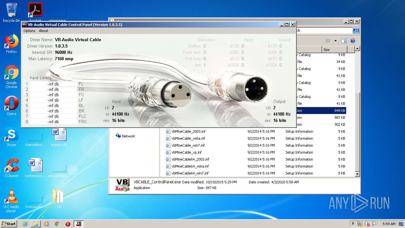
Task: Launch CCleaner desktop shortcut
Action: pos(11,168)
